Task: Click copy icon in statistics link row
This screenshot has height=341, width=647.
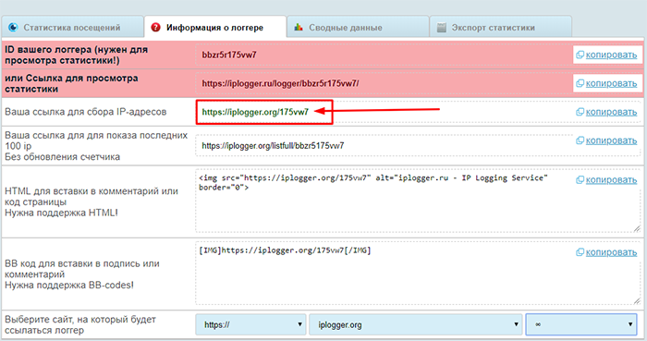Action: tap(580, 84)
